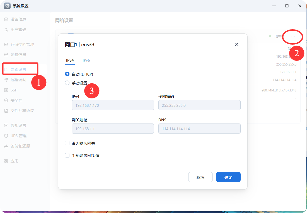The height and width of the screenshot is (213, 307).
Task: Open 远程访问 paper-plane icon
Action: tap(6, 80)
